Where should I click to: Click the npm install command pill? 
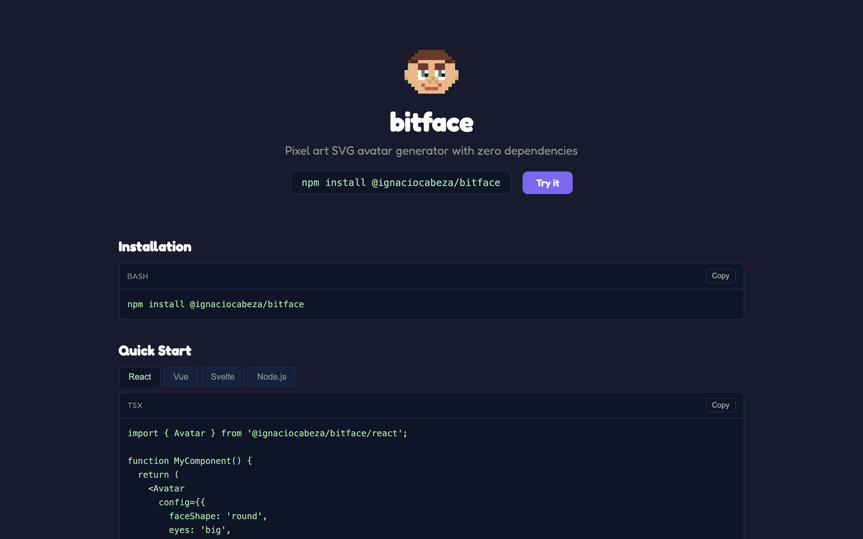(400, 182)
